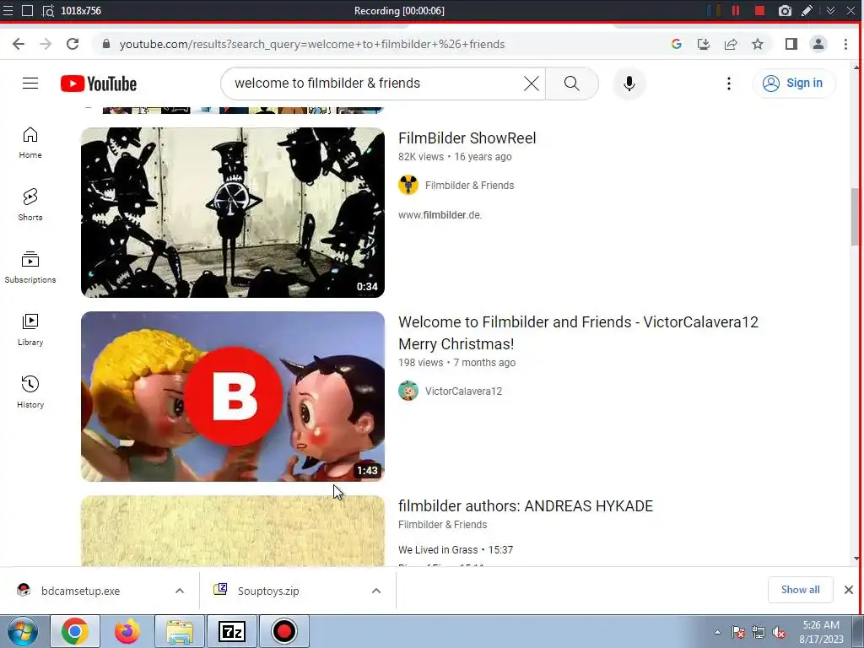Click the Sign in button
Image resolution: width=864 pixels, height=648 pixels.
click(793, 84)
